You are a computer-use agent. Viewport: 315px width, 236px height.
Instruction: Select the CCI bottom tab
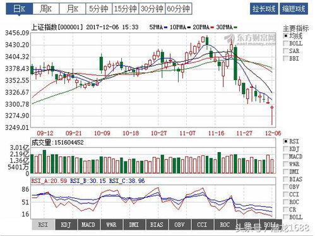202,225
